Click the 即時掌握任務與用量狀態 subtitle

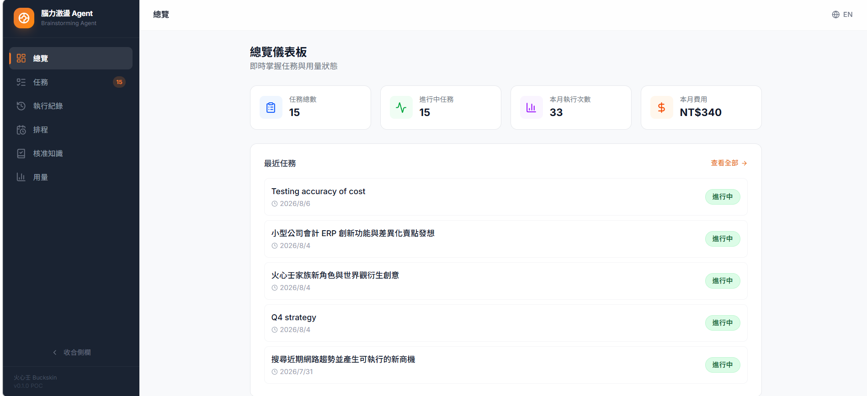293,66
